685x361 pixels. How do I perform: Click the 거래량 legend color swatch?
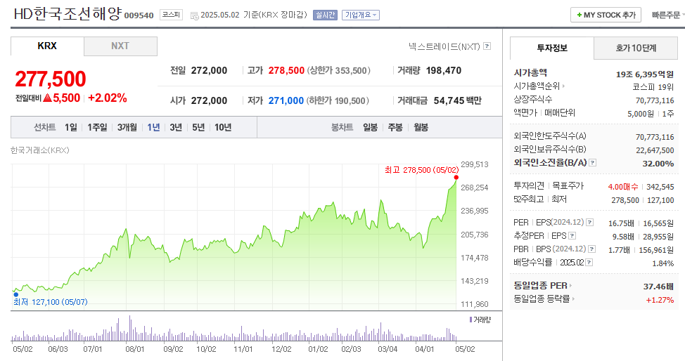[x=470, y=320]
